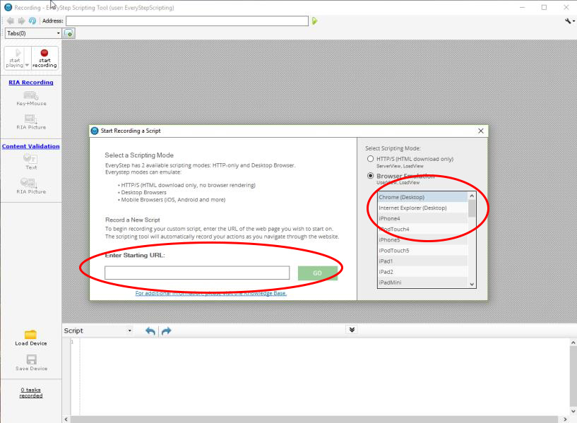Choose Internet Explorer (Desktop) in list

pyautogui.click(x=422, y=208)
